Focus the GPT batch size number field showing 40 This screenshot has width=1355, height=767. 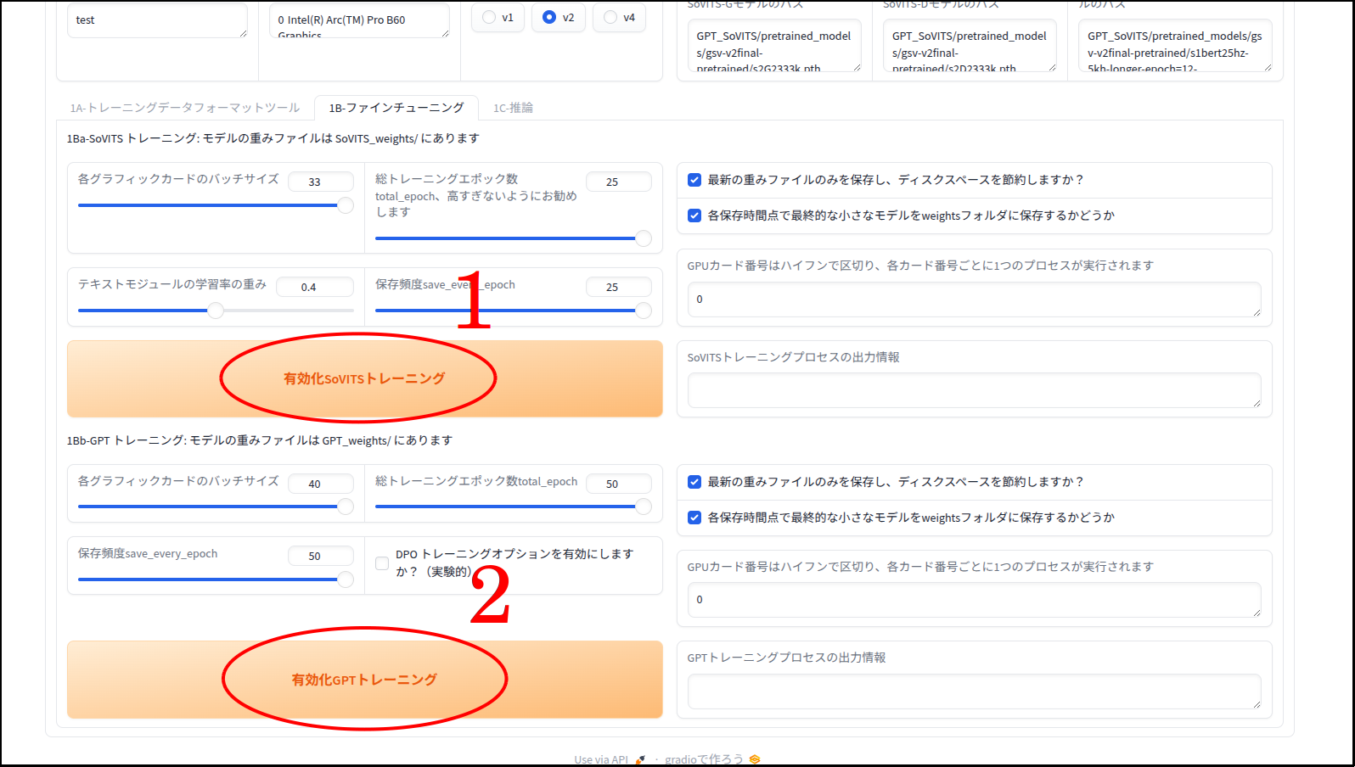[x=320, y=484]
